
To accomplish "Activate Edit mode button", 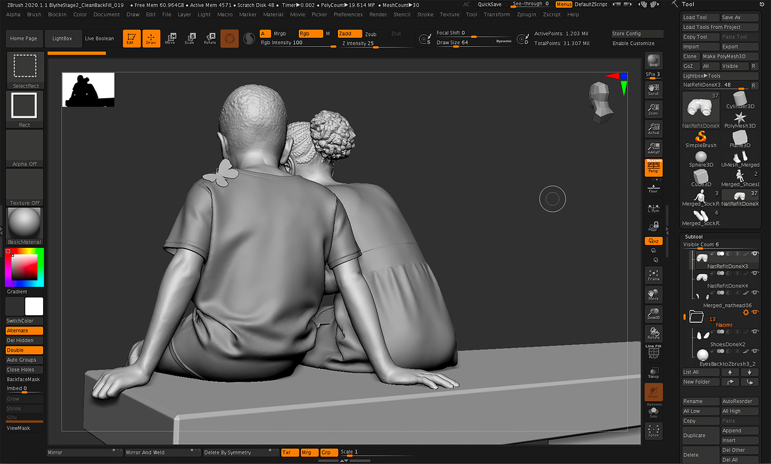I will point(131,39).
